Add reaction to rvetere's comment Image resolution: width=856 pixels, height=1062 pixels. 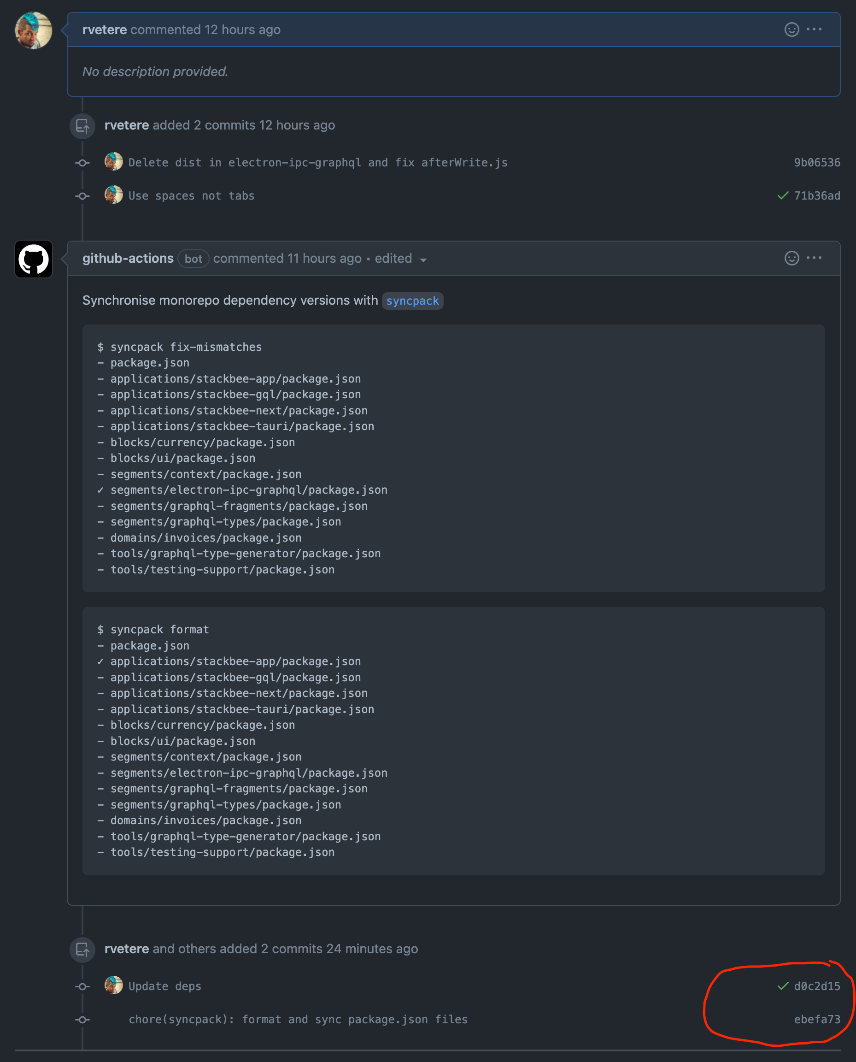coord(792,29)
